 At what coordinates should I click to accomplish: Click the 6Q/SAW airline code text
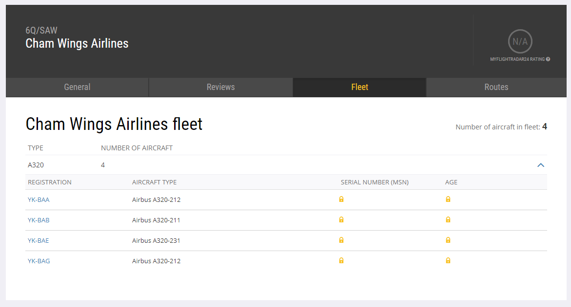41,30
